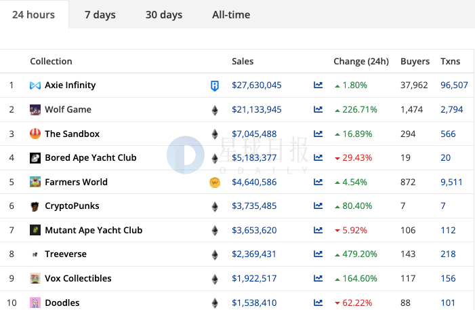Image resolution: width=475 pixels, height=310 pixels.
Task: Open the sales chart icon for CryptoPunks
Action: click(x=318, y=206)
